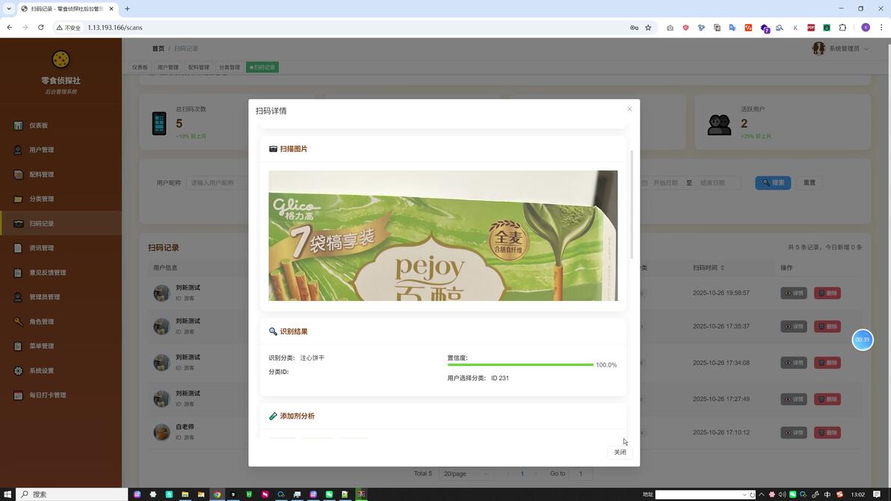Switch to the 配料管理 page tab
891x501 pixels.
[x=198, y=67]
